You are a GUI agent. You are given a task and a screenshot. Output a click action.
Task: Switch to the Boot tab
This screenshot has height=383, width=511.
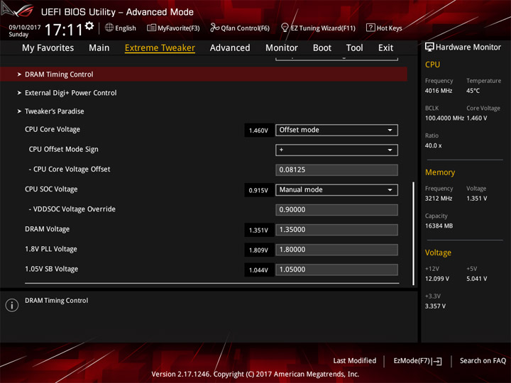pyautogui.click(x=322, y=48)
